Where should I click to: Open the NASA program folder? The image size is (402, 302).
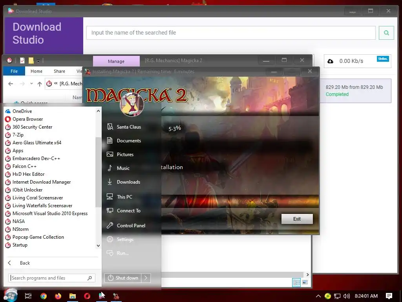click(x=15, y=221)
